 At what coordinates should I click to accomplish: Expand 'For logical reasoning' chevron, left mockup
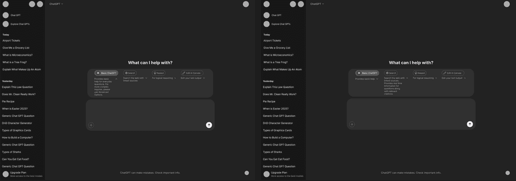pos(175,78)
